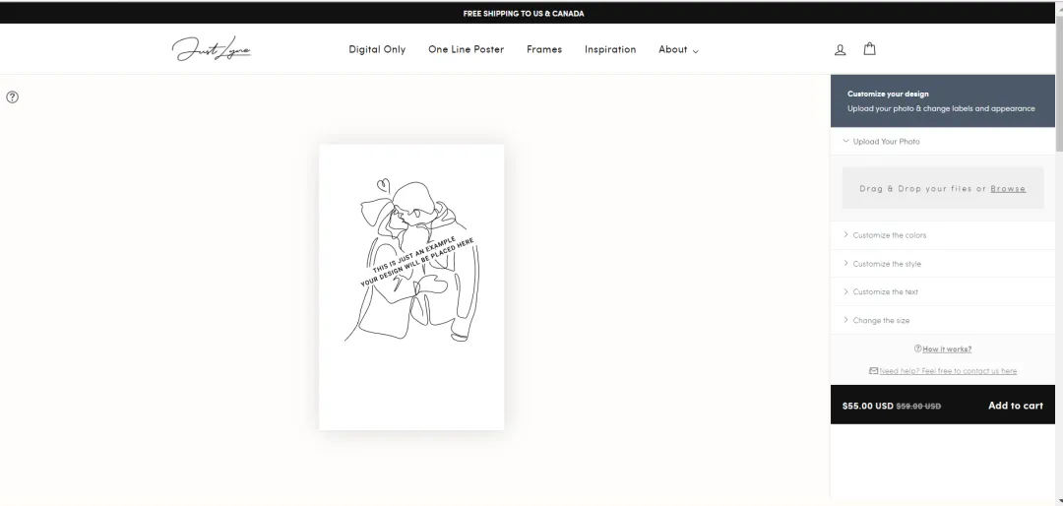Image resolution: width=1063 pixels, height=506 pixels.
Task: Click the poster design preview
Action: [411, 286]
